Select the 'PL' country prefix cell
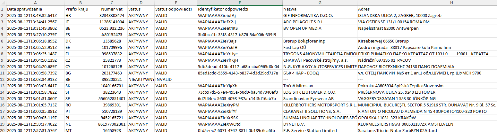Viewport: 497px width, 132px height. (x=80, y=118)
